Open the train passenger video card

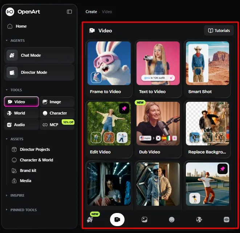pyautogui.click(x=109, y=184)
